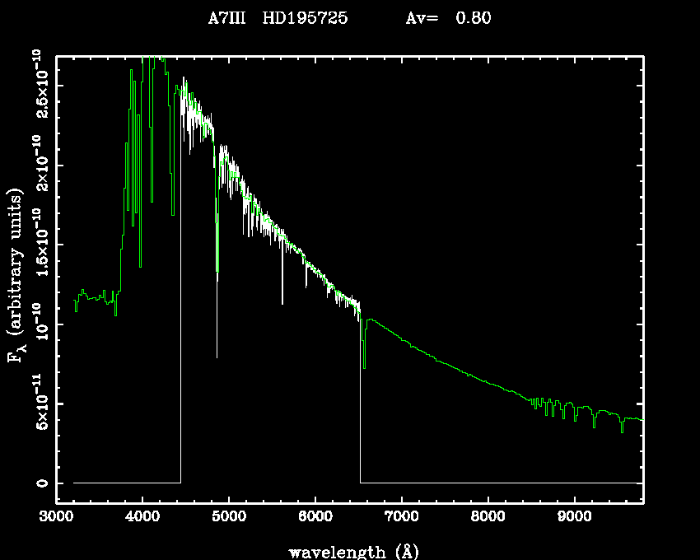Select the HD195725 star name in title
This screenshot has width=700, height=560.
point(306,19)
